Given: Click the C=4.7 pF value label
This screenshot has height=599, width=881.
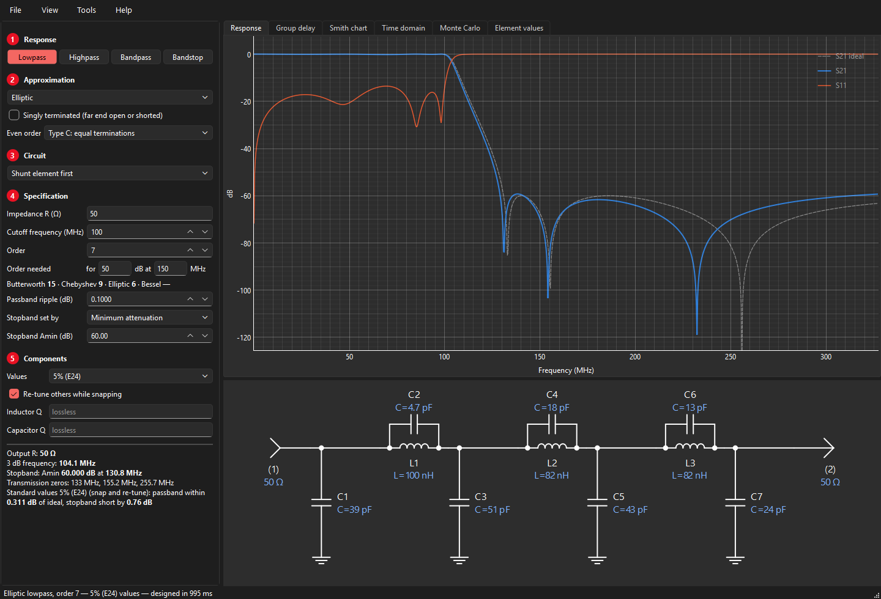Looking at the screenshot, I should pyautogui.click(x=414, y=408).
